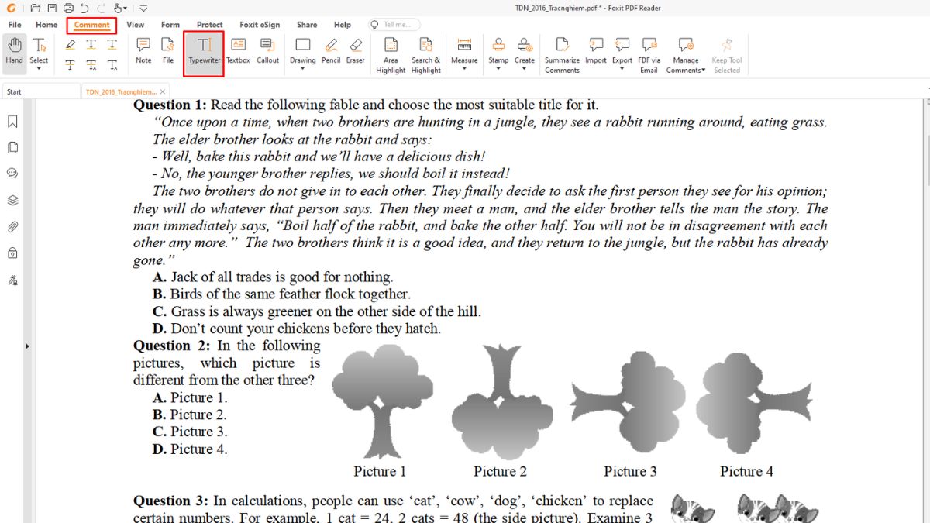
Task: Switch to the Home tab
Action: click(x=46, y=25)
